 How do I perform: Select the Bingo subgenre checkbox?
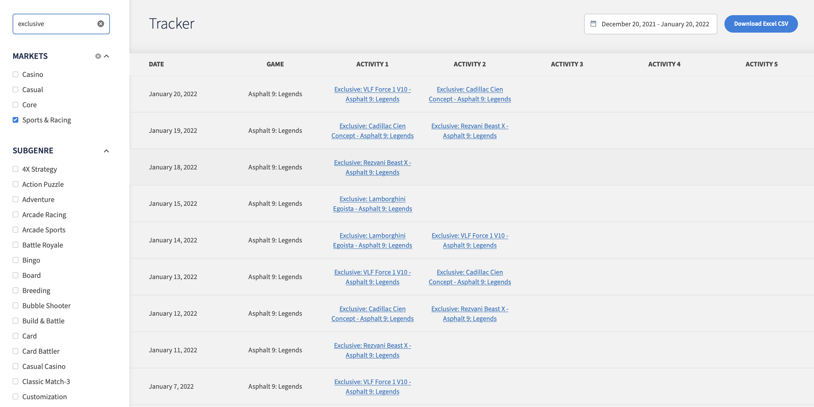[15, 260]
